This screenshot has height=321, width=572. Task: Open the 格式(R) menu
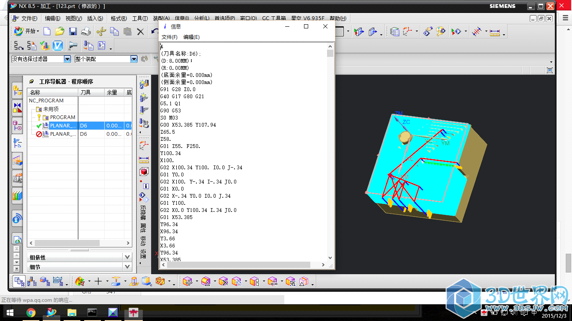pos(119,18)
